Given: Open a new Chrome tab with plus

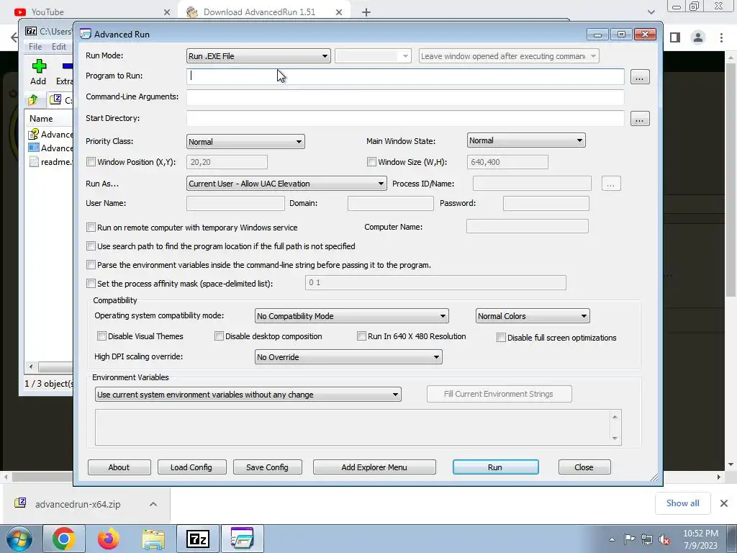Looking at the screenshot, I should [366, 12].
